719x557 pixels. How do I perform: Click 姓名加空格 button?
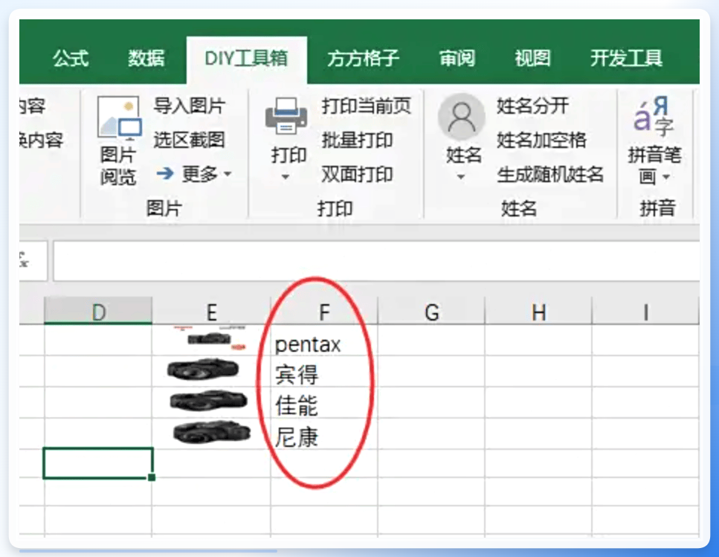[x=541, y=140]
